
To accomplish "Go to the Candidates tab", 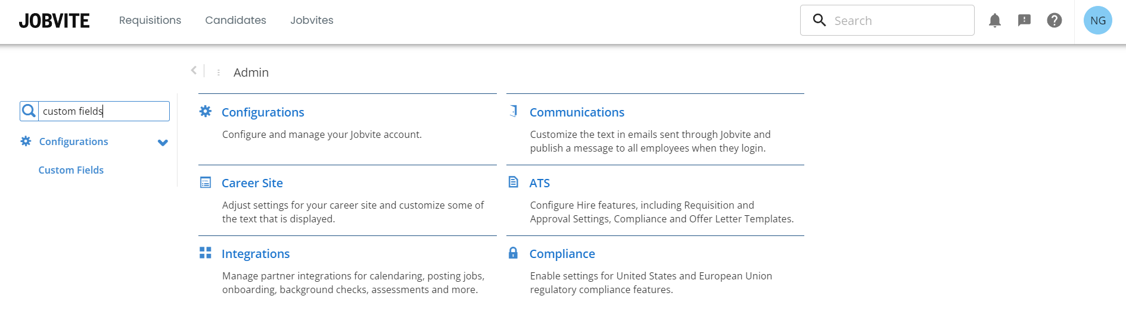I will point(235,20).
